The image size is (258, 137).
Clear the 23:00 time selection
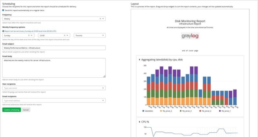(x=64, y=36)
